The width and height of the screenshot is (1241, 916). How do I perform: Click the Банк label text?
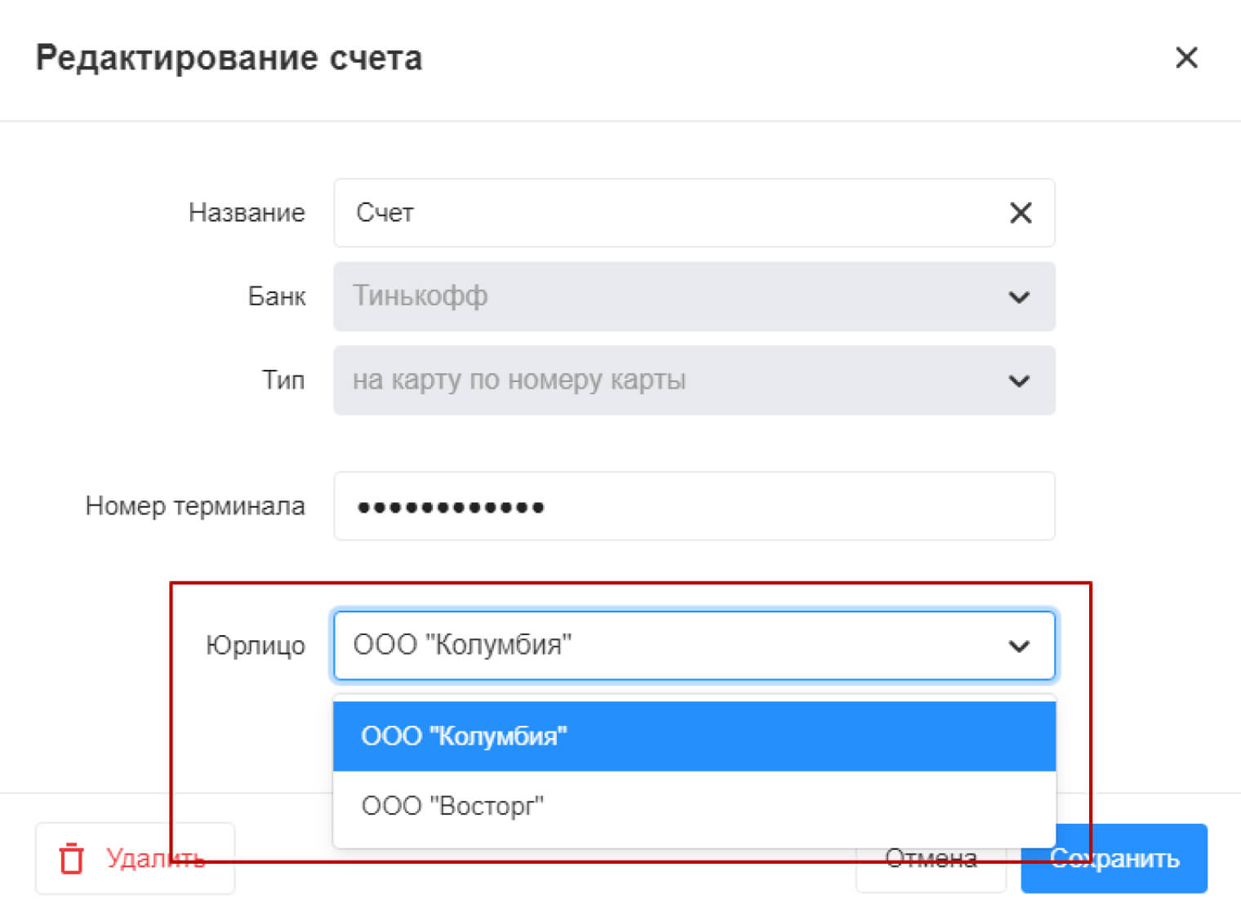click(277, 296)
